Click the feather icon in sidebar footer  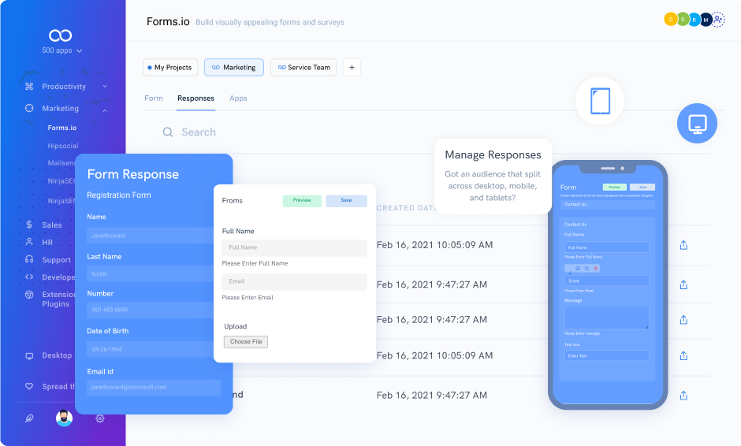point(29,418)
